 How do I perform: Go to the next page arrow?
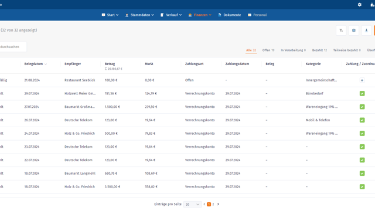click(x=218, y=204)
